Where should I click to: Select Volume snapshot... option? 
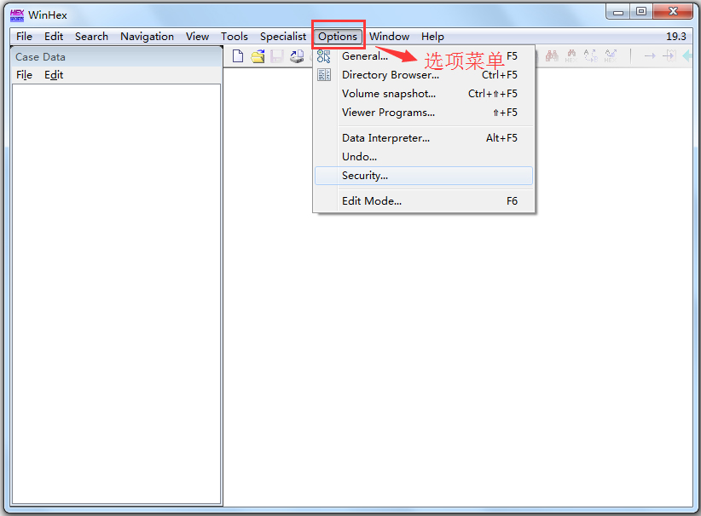[424, 94]
